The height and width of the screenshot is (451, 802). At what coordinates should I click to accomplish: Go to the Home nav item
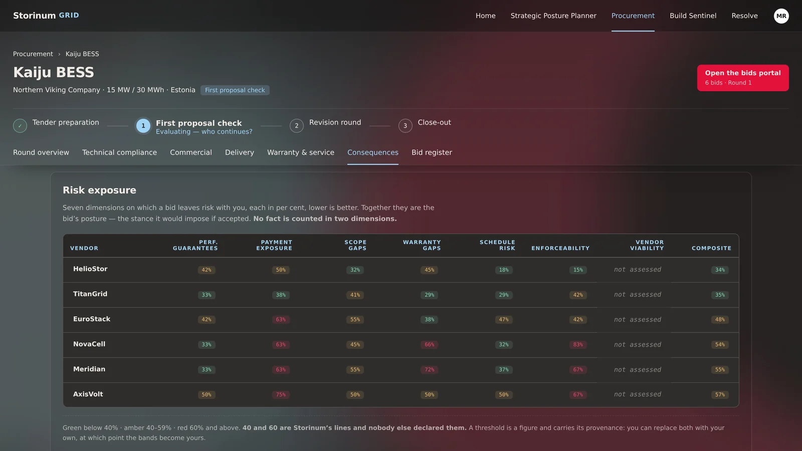(486, 16)
